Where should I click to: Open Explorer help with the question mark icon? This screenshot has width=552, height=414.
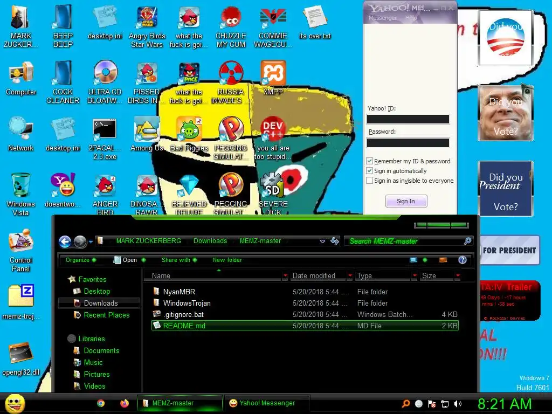[462, 260]
